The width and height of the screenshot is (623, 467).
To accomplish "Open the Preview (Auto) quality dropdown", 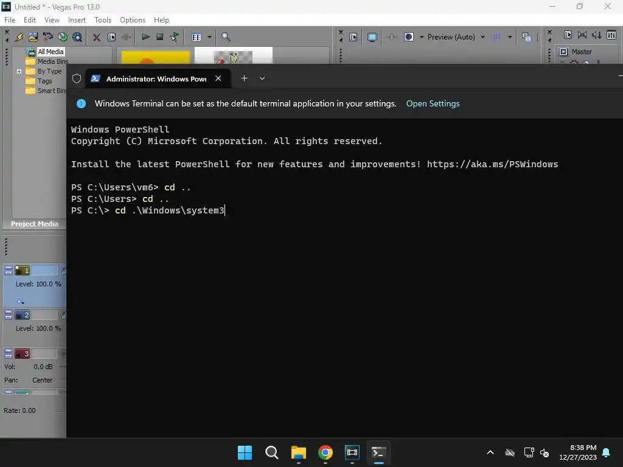I will point(456,37).
